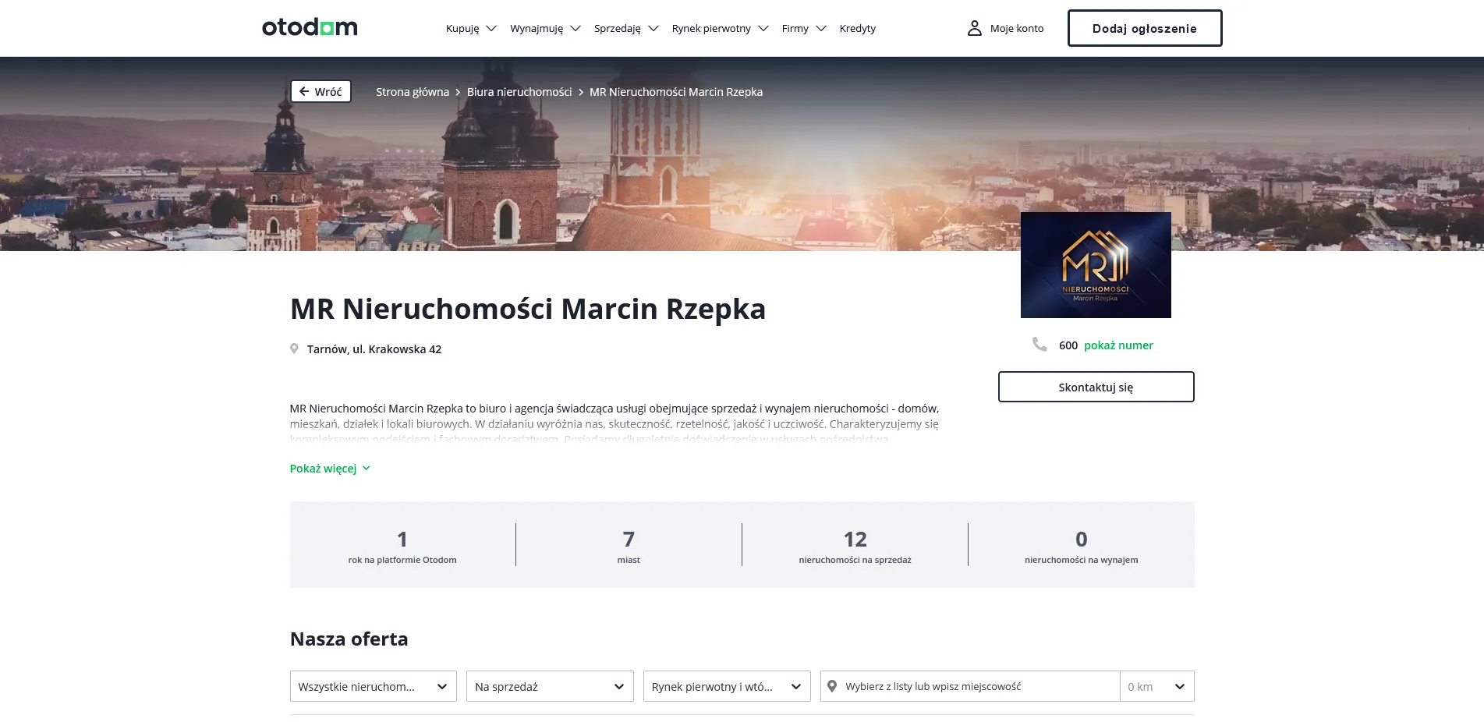Reveal phone with pokaż numer link

[x=1118, y=345]
